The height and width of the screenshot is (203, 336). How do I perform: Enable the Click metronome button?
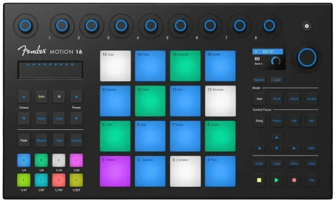tap(312, 163)
